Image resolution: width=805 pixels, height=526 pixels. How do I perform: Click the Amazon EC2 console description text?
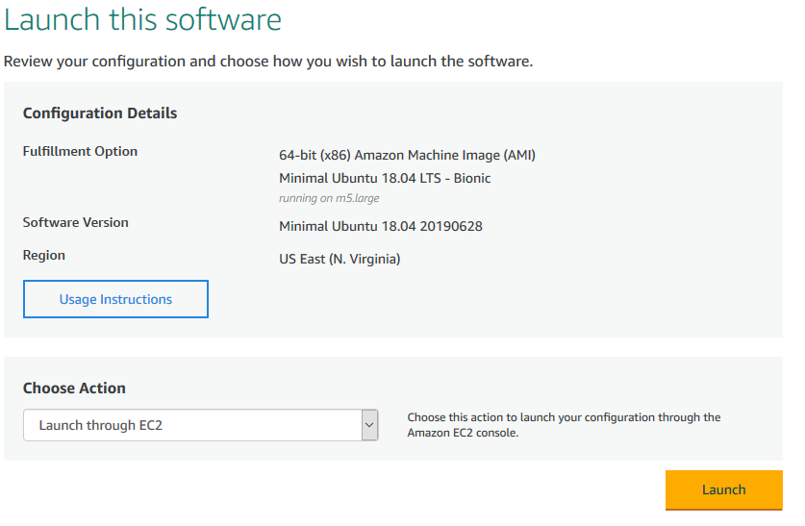point(564,425)
